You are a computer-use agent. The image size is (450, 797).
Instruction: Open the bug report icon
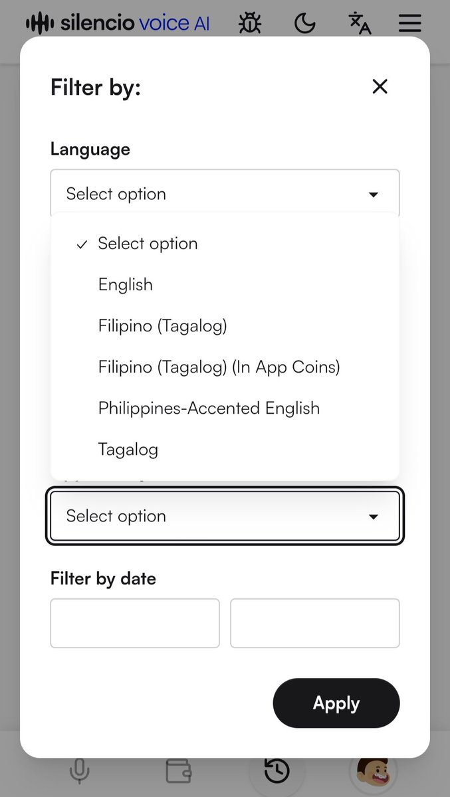(x=250, y=23)
